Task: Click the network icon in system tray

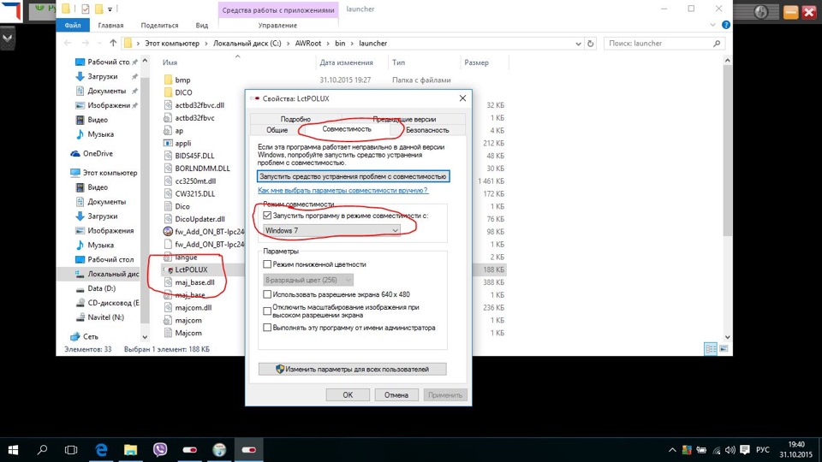Action: coord(716,450)
